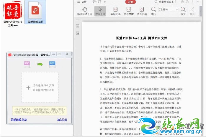Image resolution: width=206 pixels, height=137 pixels.
Task: Click the PDF file drop area
Action: pyautogui.click(x=40, y=87)
